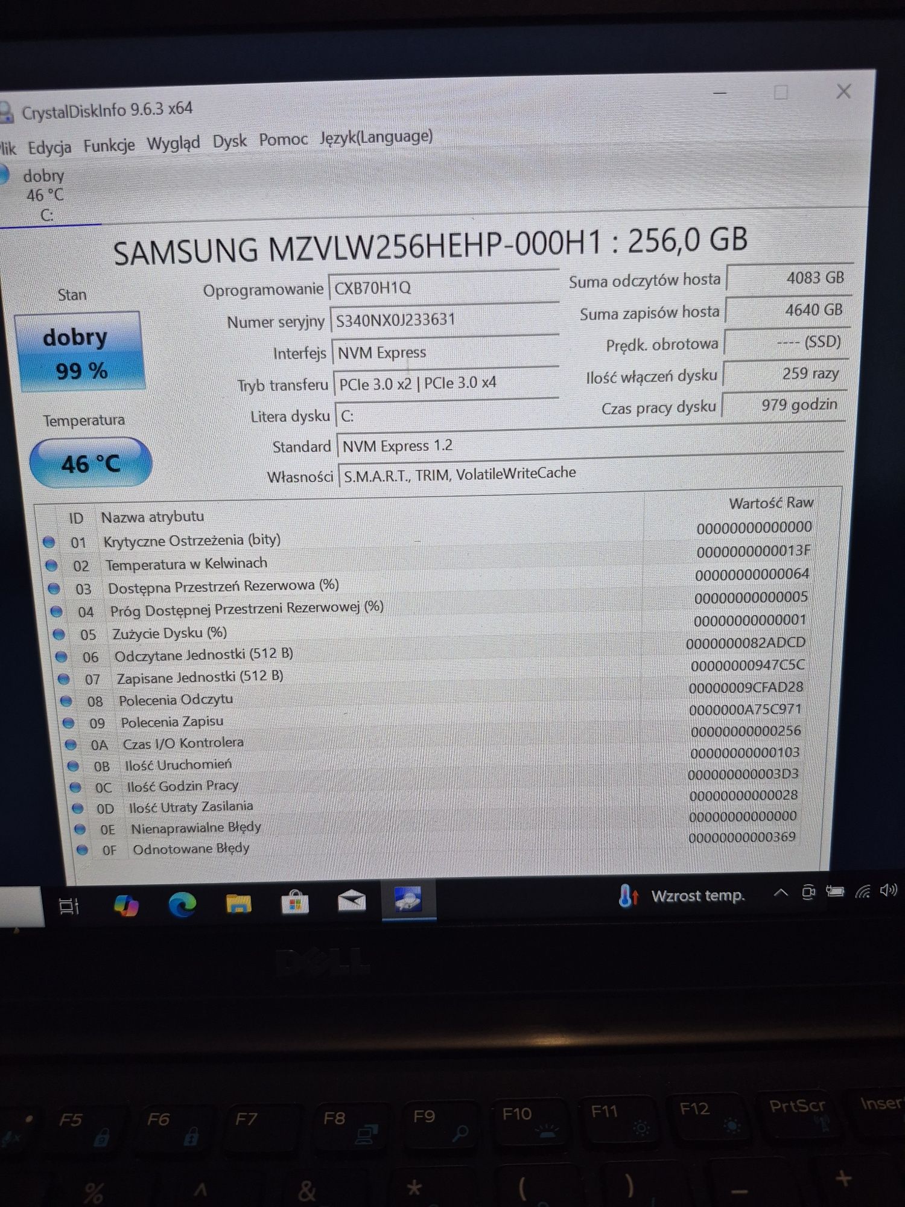The image size is (905, 1207).
Task: Click the transfer mode field PCIe 3.0 x2
Action: click(x=446, y=383)
